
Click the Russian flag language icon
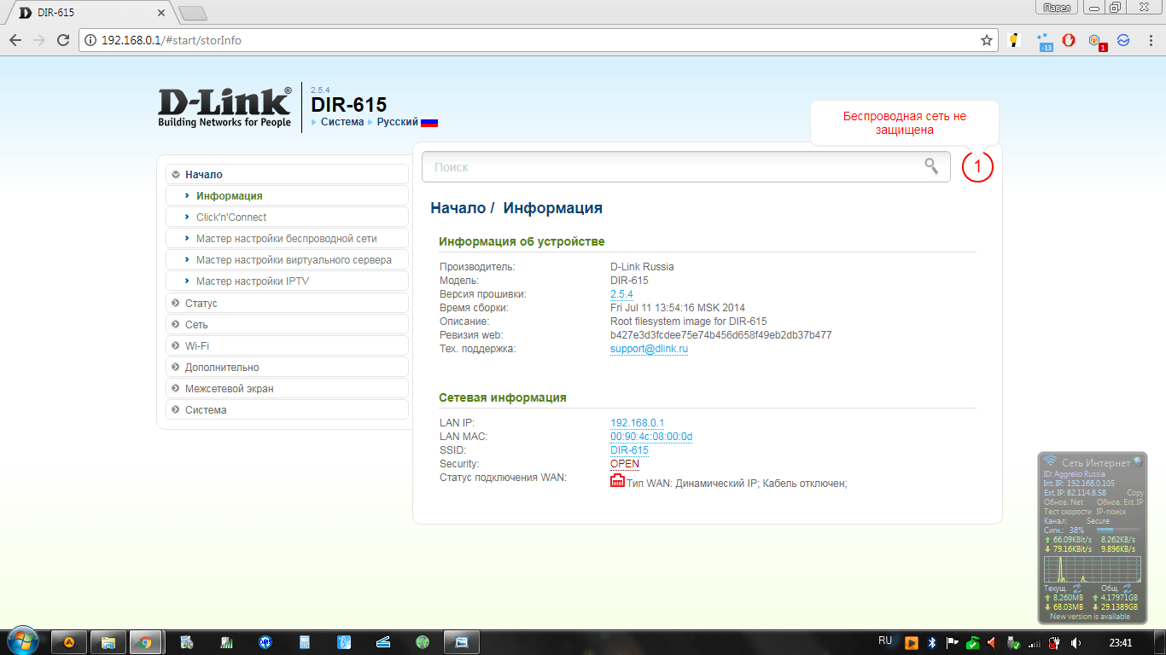tap(429, 122)
